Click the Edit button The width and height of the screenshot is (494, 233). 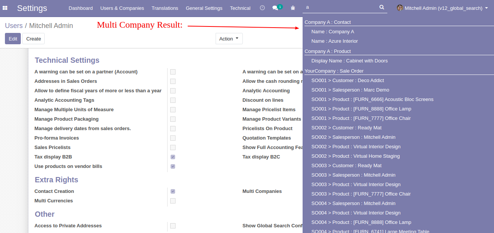click(13, 39)
